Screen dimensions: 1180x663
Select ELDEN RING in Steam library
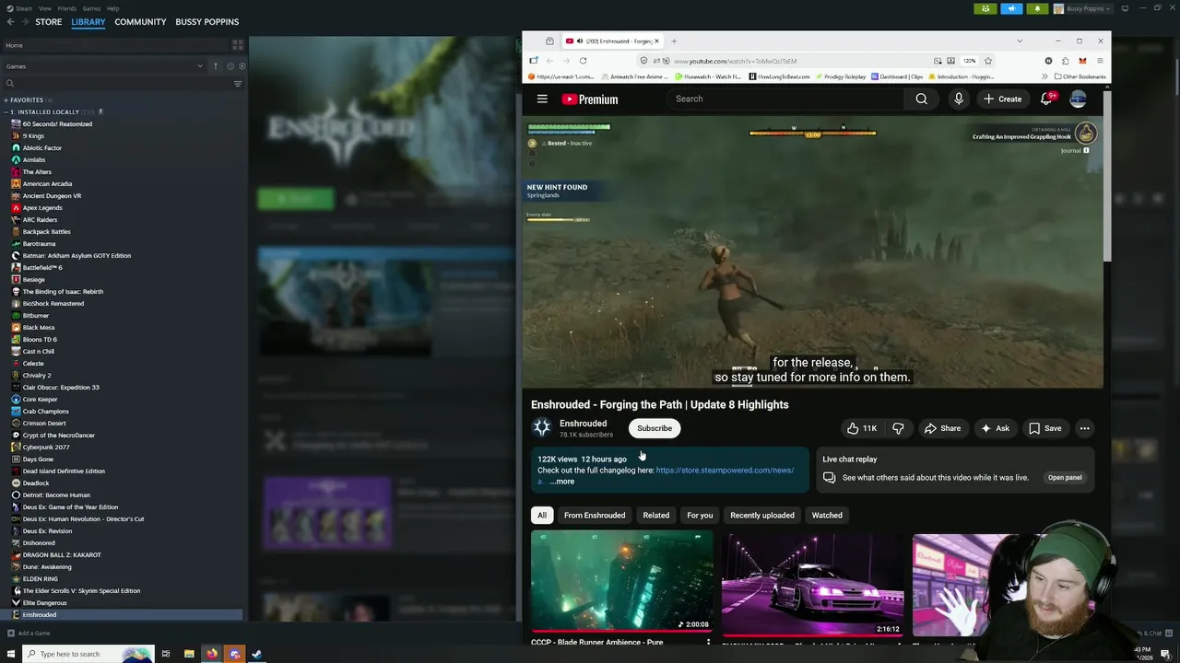[x=40, y=579]
